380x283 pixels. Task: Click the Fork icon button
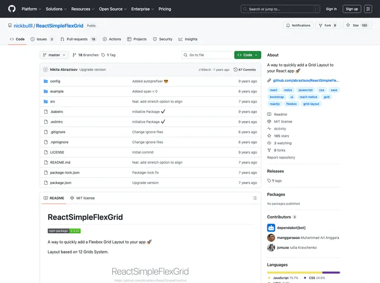[x=320, y=25]
